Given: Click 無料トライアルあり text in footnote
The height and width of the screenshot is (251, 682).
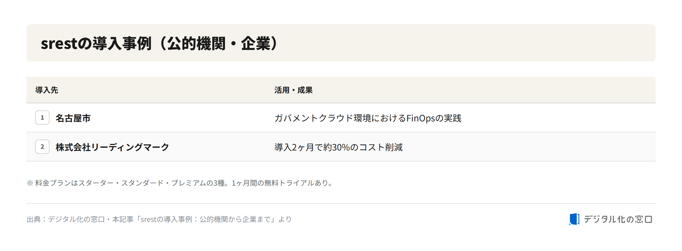Looking at the screenshot, I should [296, 183].
